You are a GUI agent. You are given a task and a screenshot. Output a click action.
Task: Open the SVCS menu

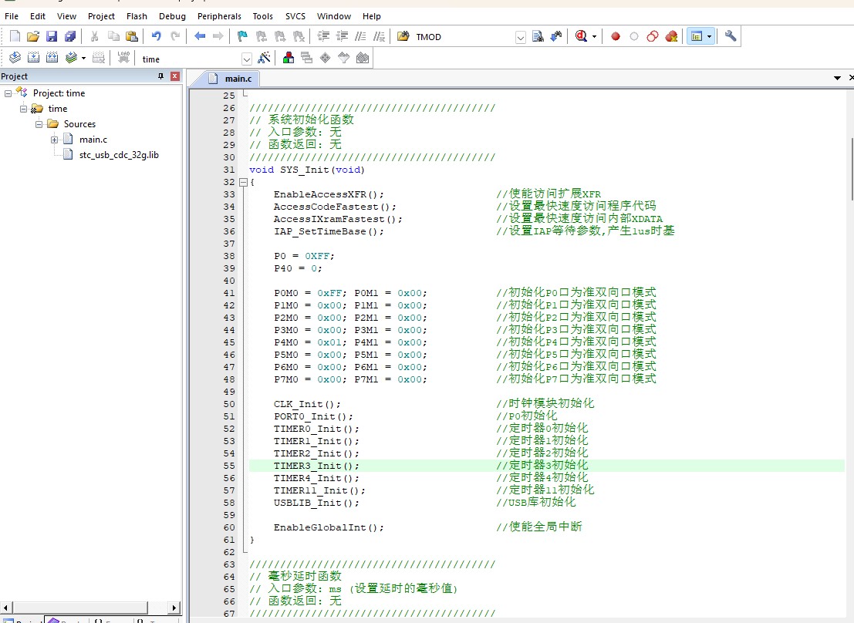click(x=295, y=16)
